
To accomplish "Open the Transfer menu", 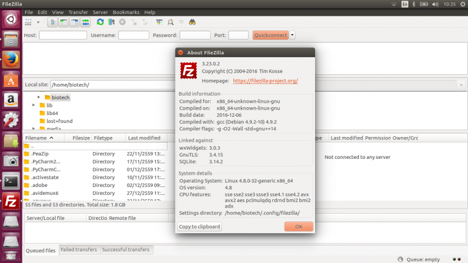I will [78, 12].
